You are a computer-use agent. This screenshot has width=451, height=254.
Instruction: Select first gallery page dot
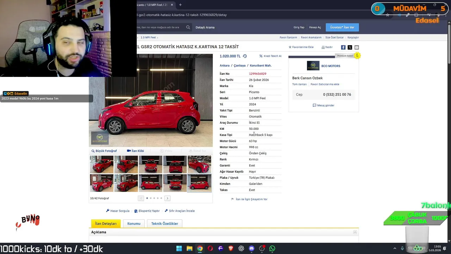[x=147, y=198]
